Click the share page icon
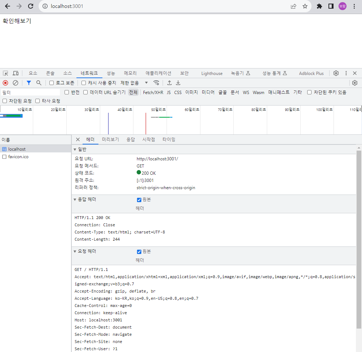Image resolution: width=362 pixels, height=352 pixels. 293,6
